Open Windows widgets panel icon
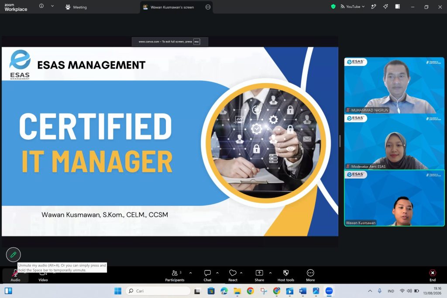447x298 pixels. point(8,291)
